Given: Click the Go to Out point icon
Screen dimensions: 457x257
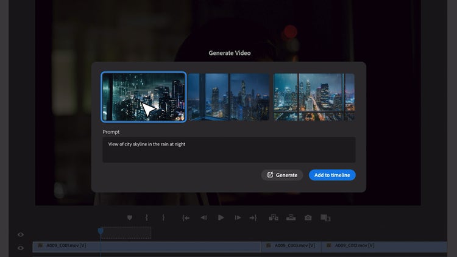Looking at the screenshot, I should [253, 217].
